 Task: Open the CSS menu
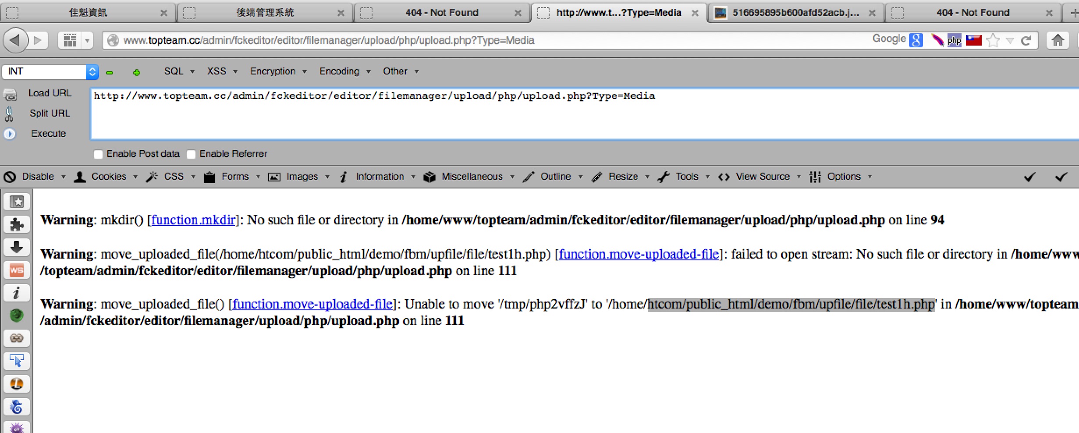(171, 177)
